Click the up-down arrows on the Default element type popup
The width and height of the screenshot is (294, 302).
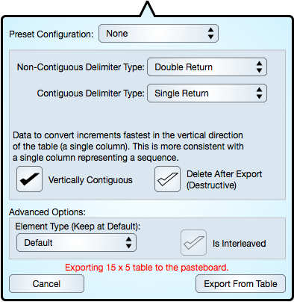click(x=128, y=243)
